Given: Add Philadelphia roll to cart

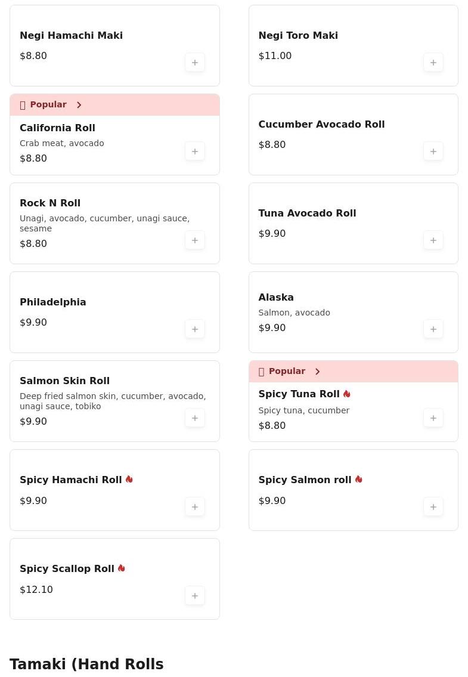Looking at the screenshot, I should click(195, 329).
